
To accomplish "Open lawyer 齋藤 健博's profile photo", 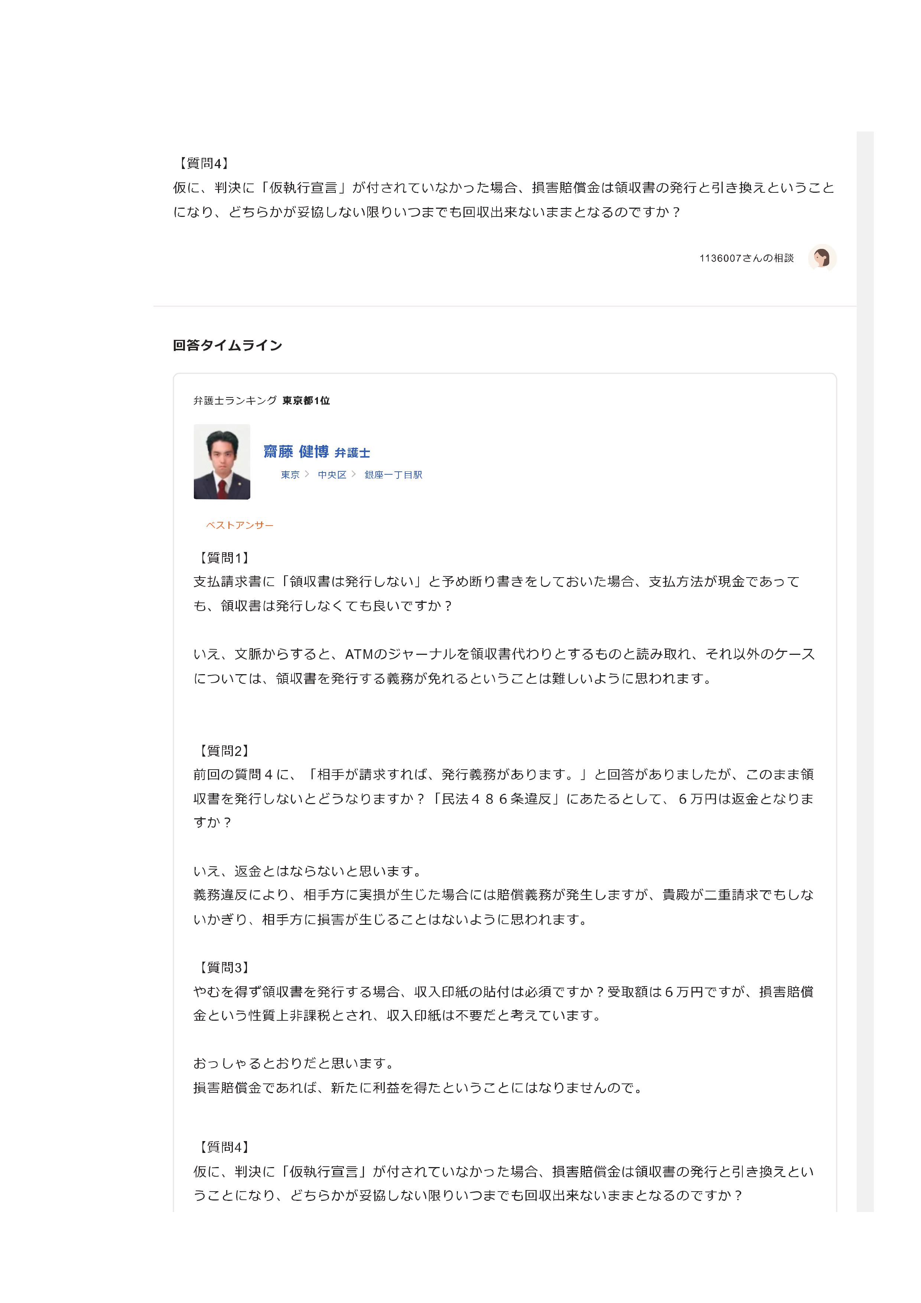I will (222, 461).
